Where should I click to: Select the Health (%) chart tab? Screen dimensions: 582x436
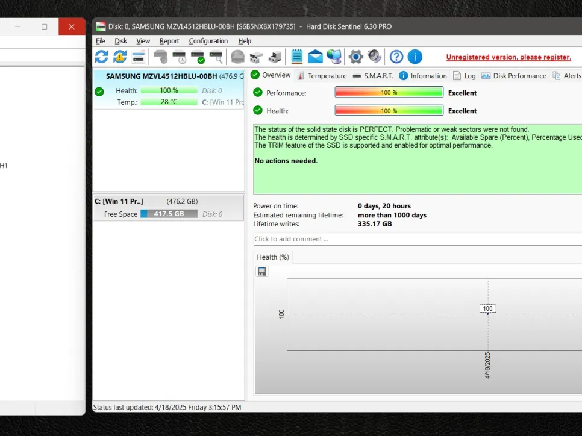pos(273,257)
